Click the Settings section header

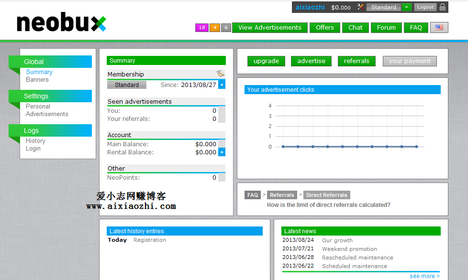50,96
